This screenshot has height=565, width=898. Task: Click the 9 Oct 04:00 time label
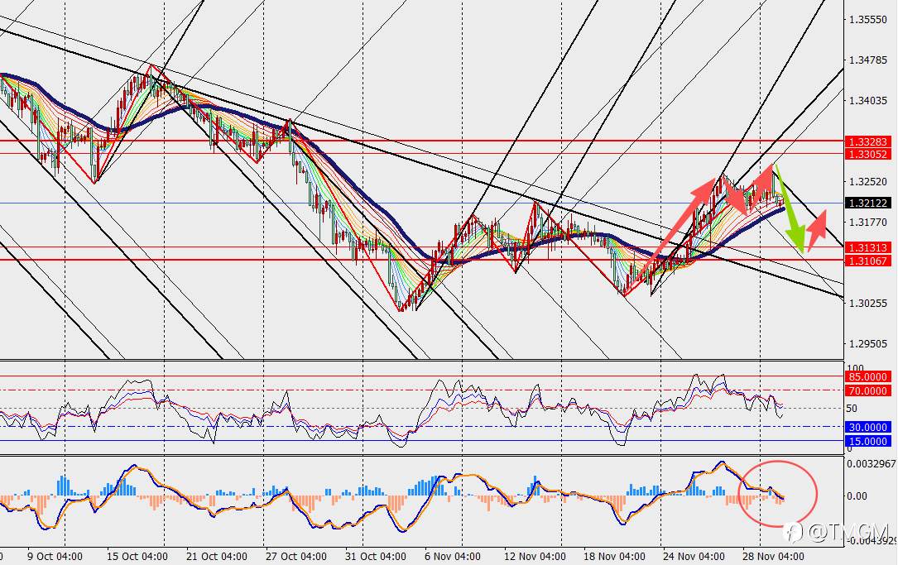tap(55, 556)
